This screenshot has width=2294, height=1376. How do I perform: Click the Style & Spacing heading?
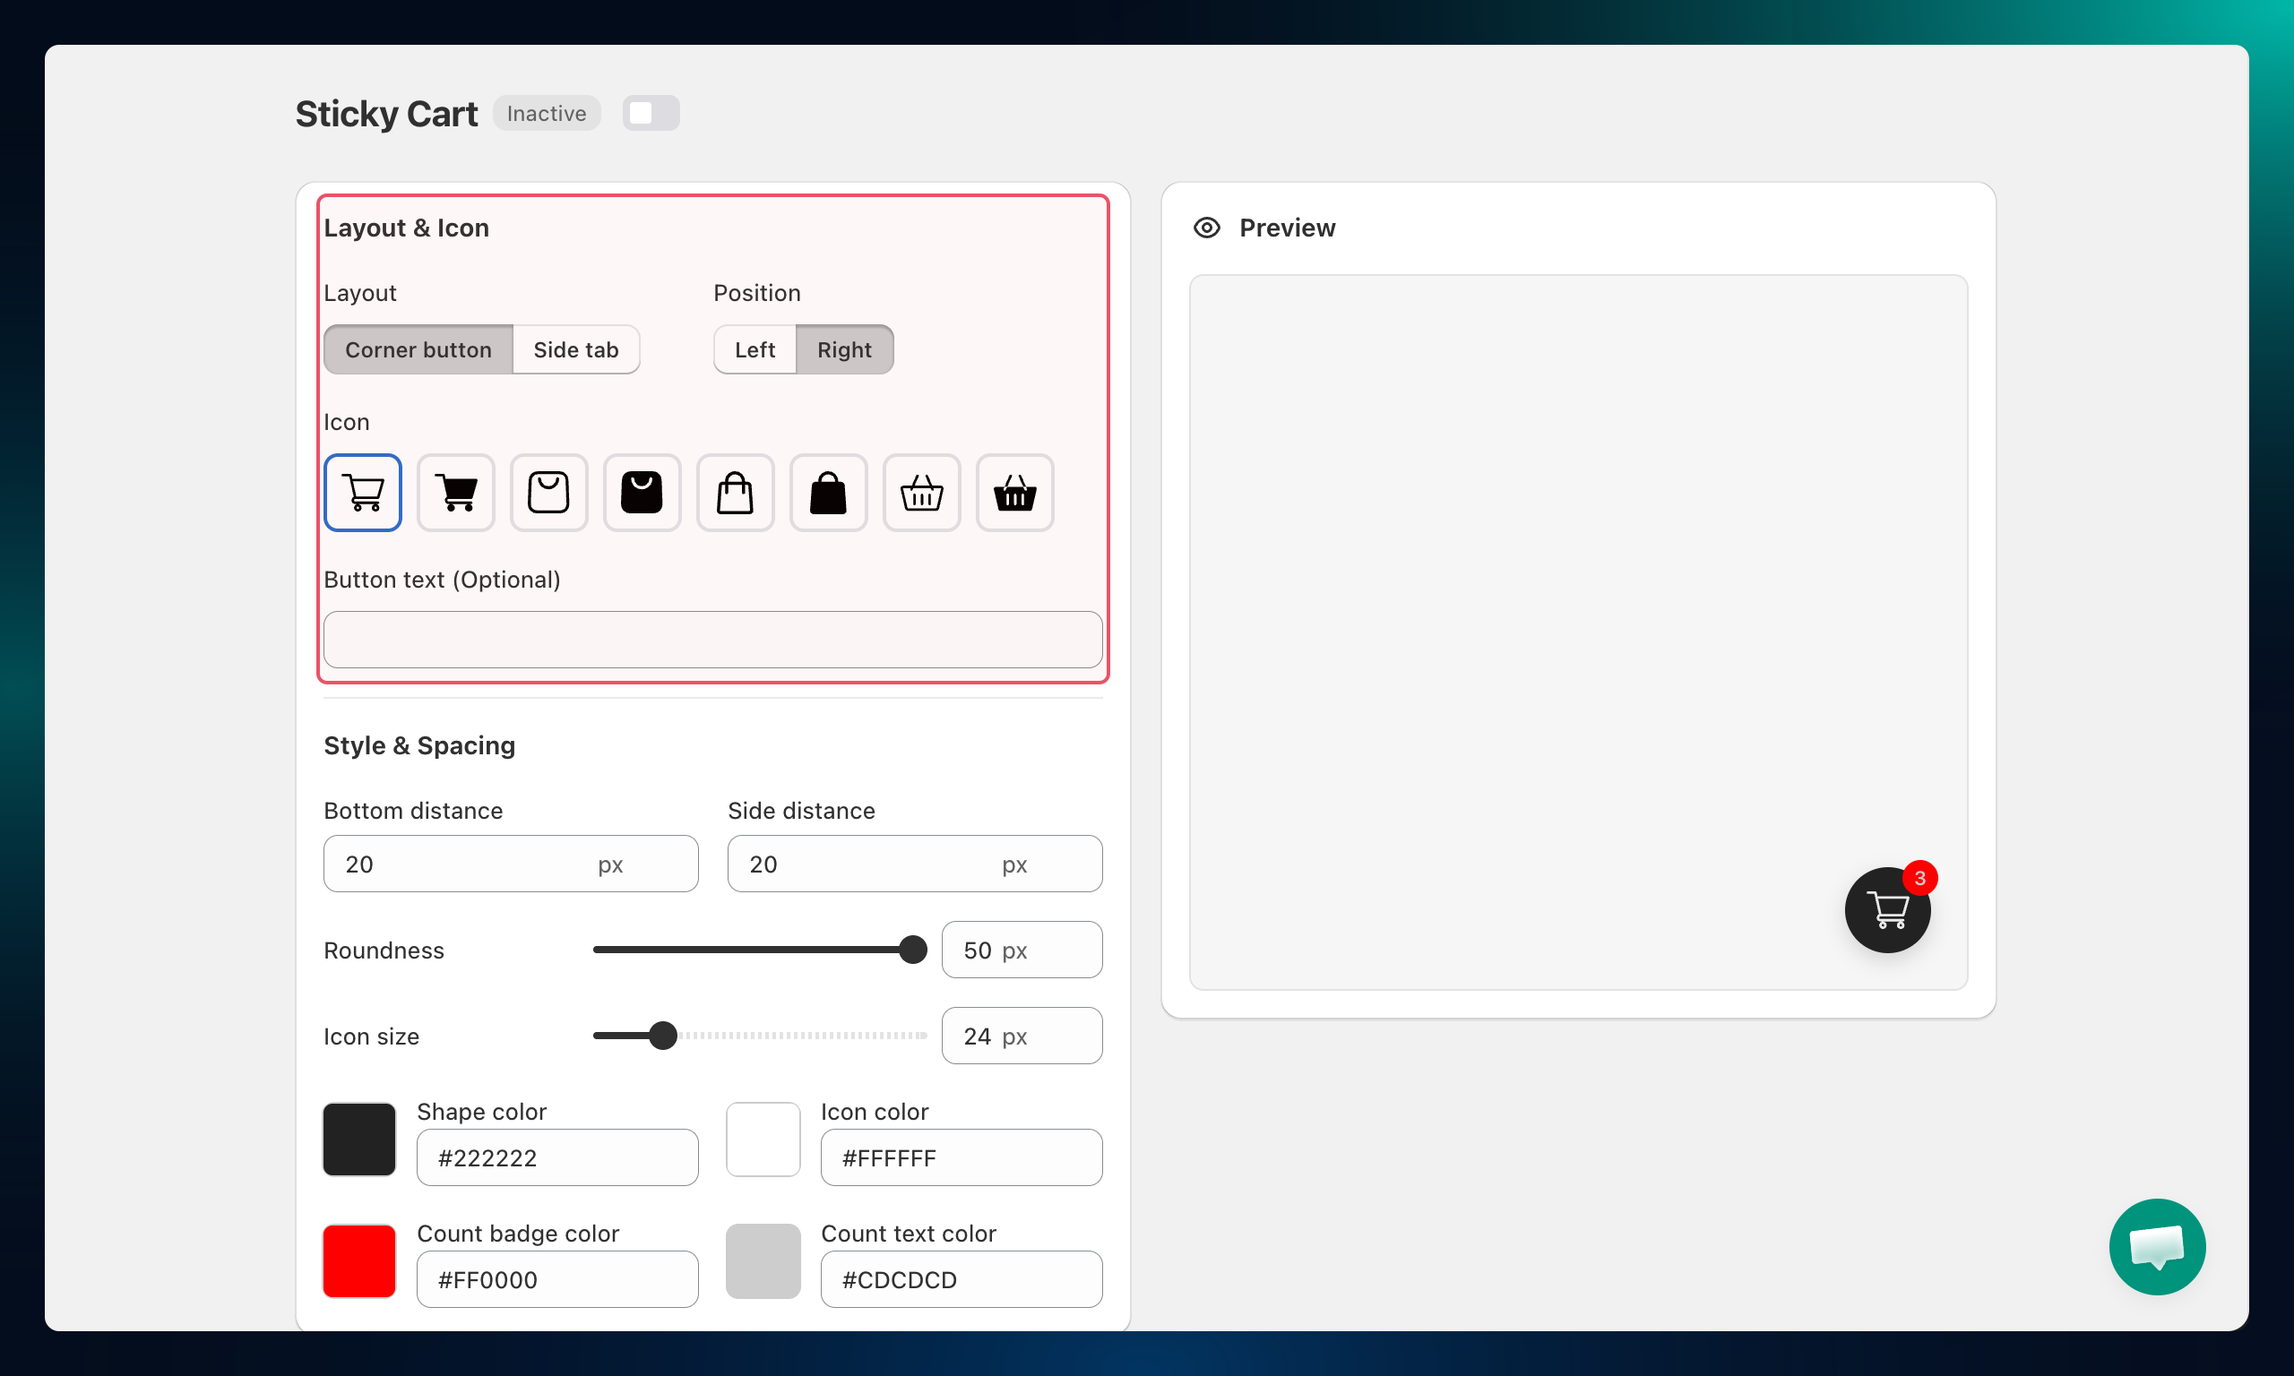(x=419, y=745)
